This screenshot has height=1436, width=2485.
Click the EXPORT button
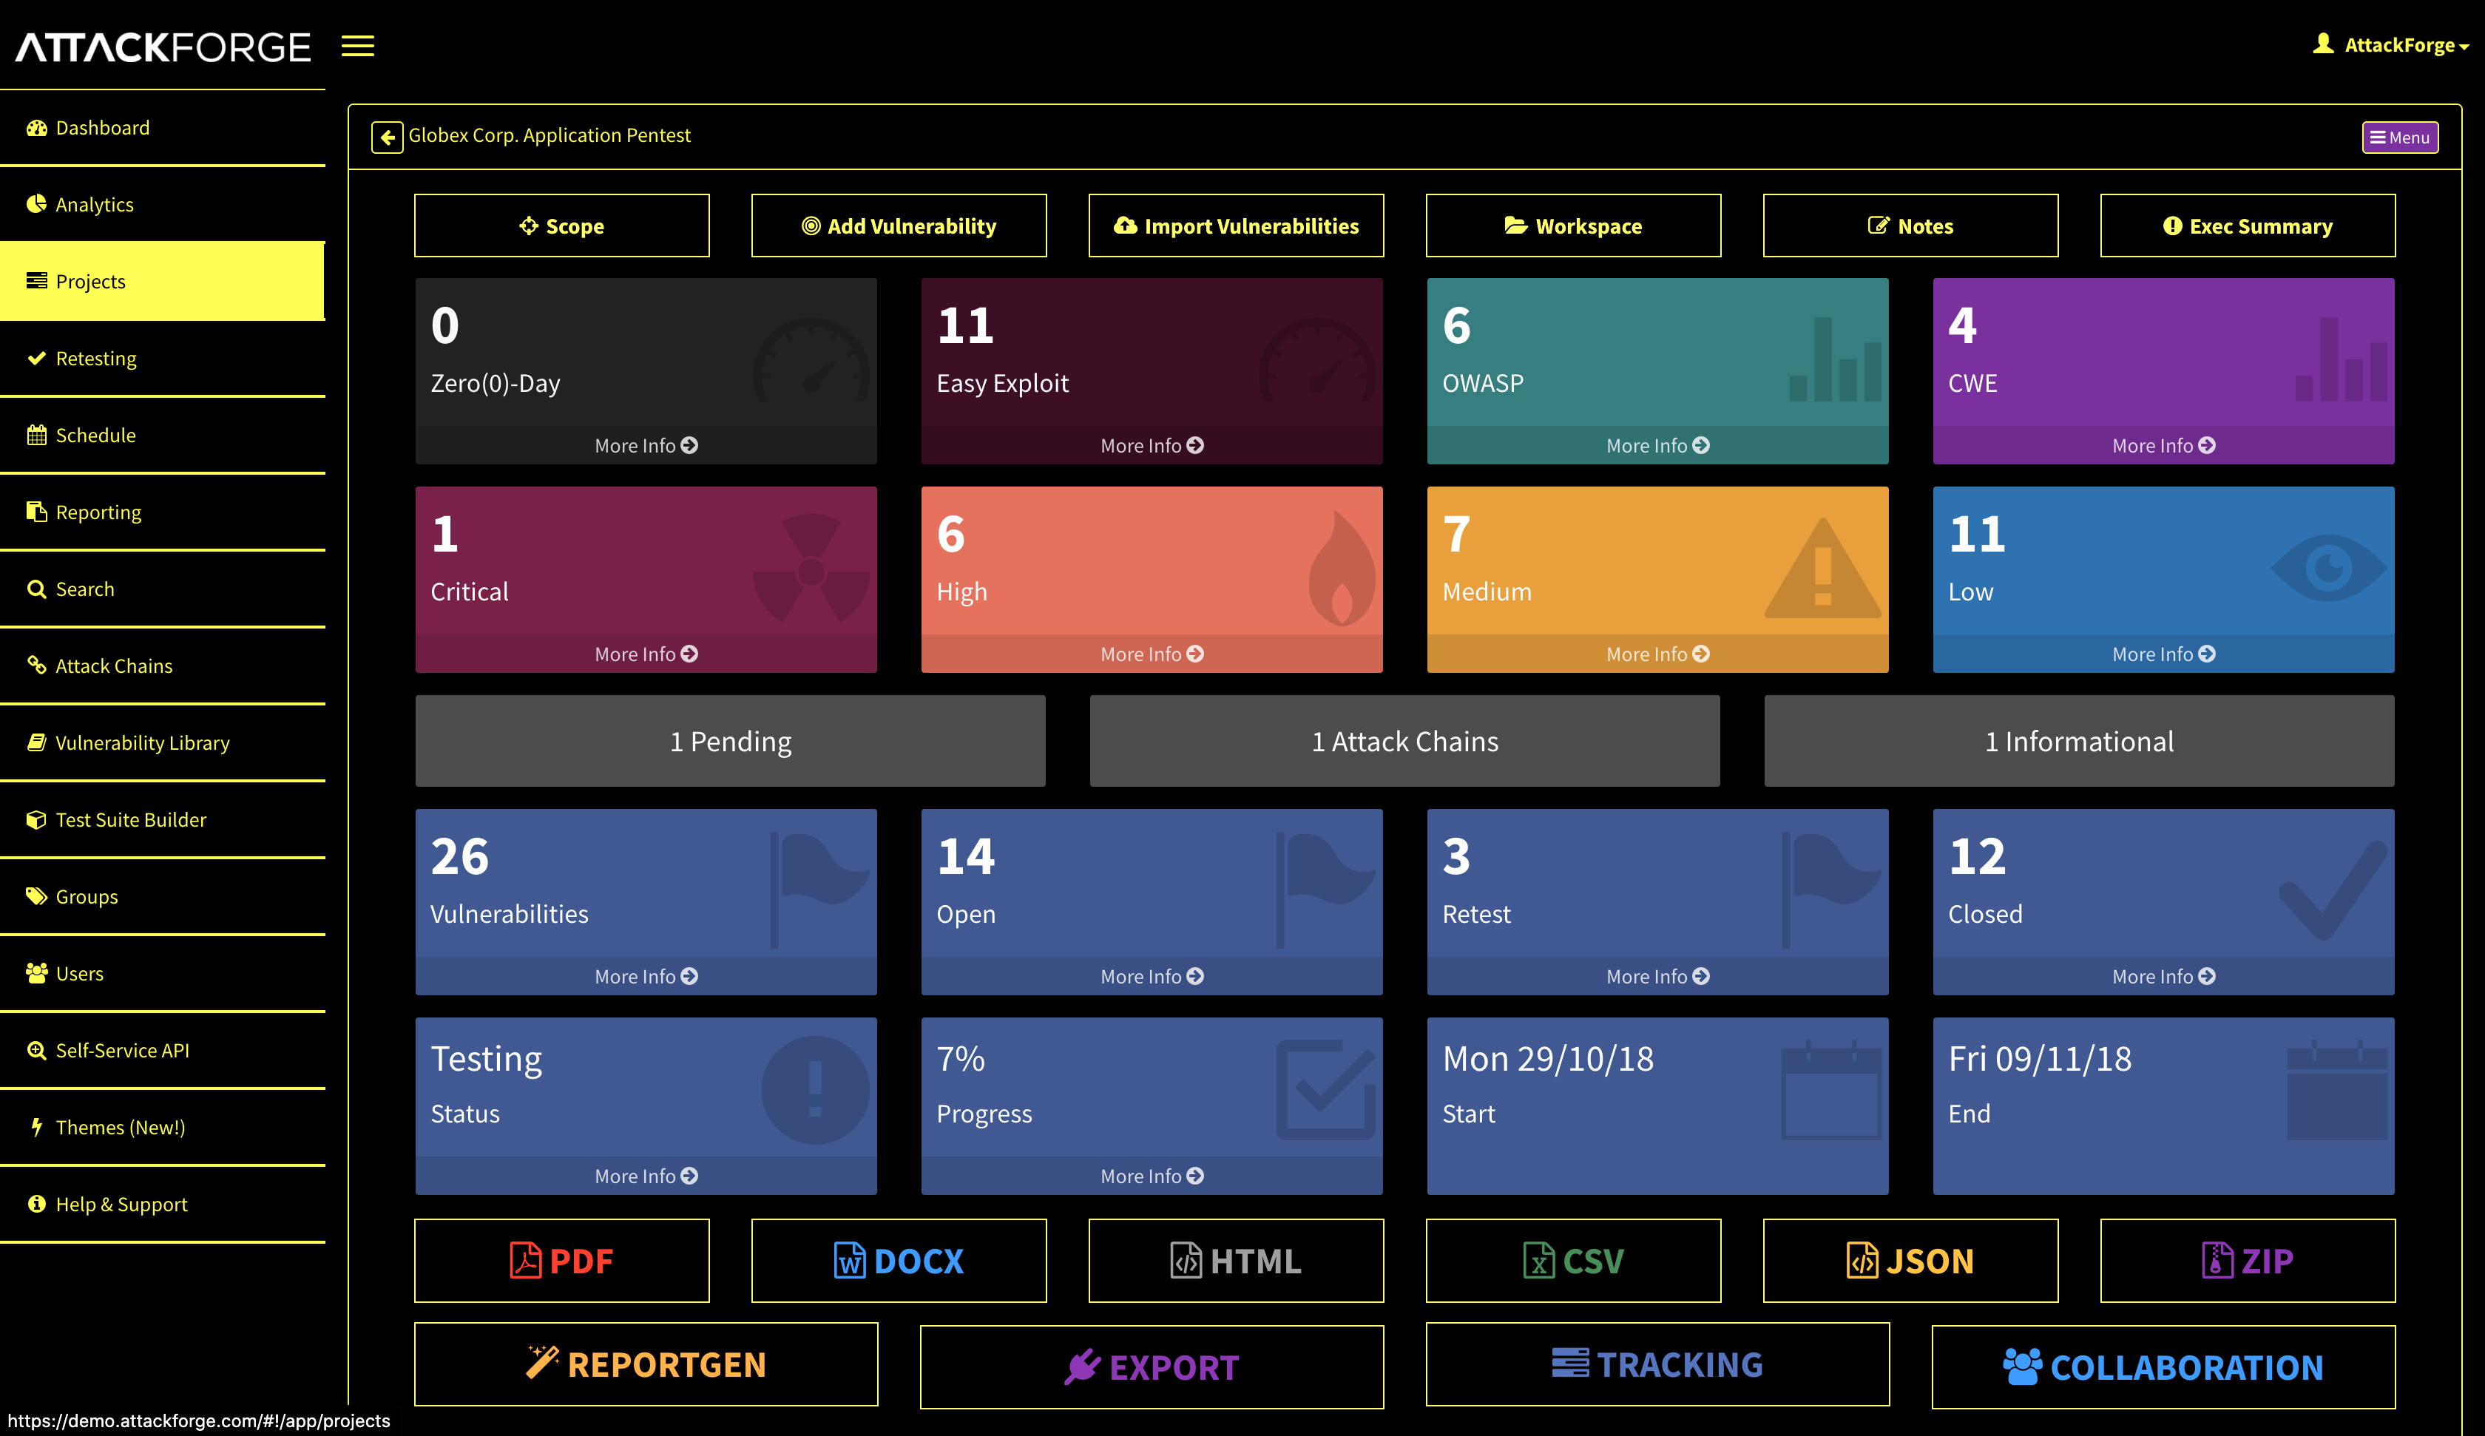pyautogui.click(x=1152, y=1367)
